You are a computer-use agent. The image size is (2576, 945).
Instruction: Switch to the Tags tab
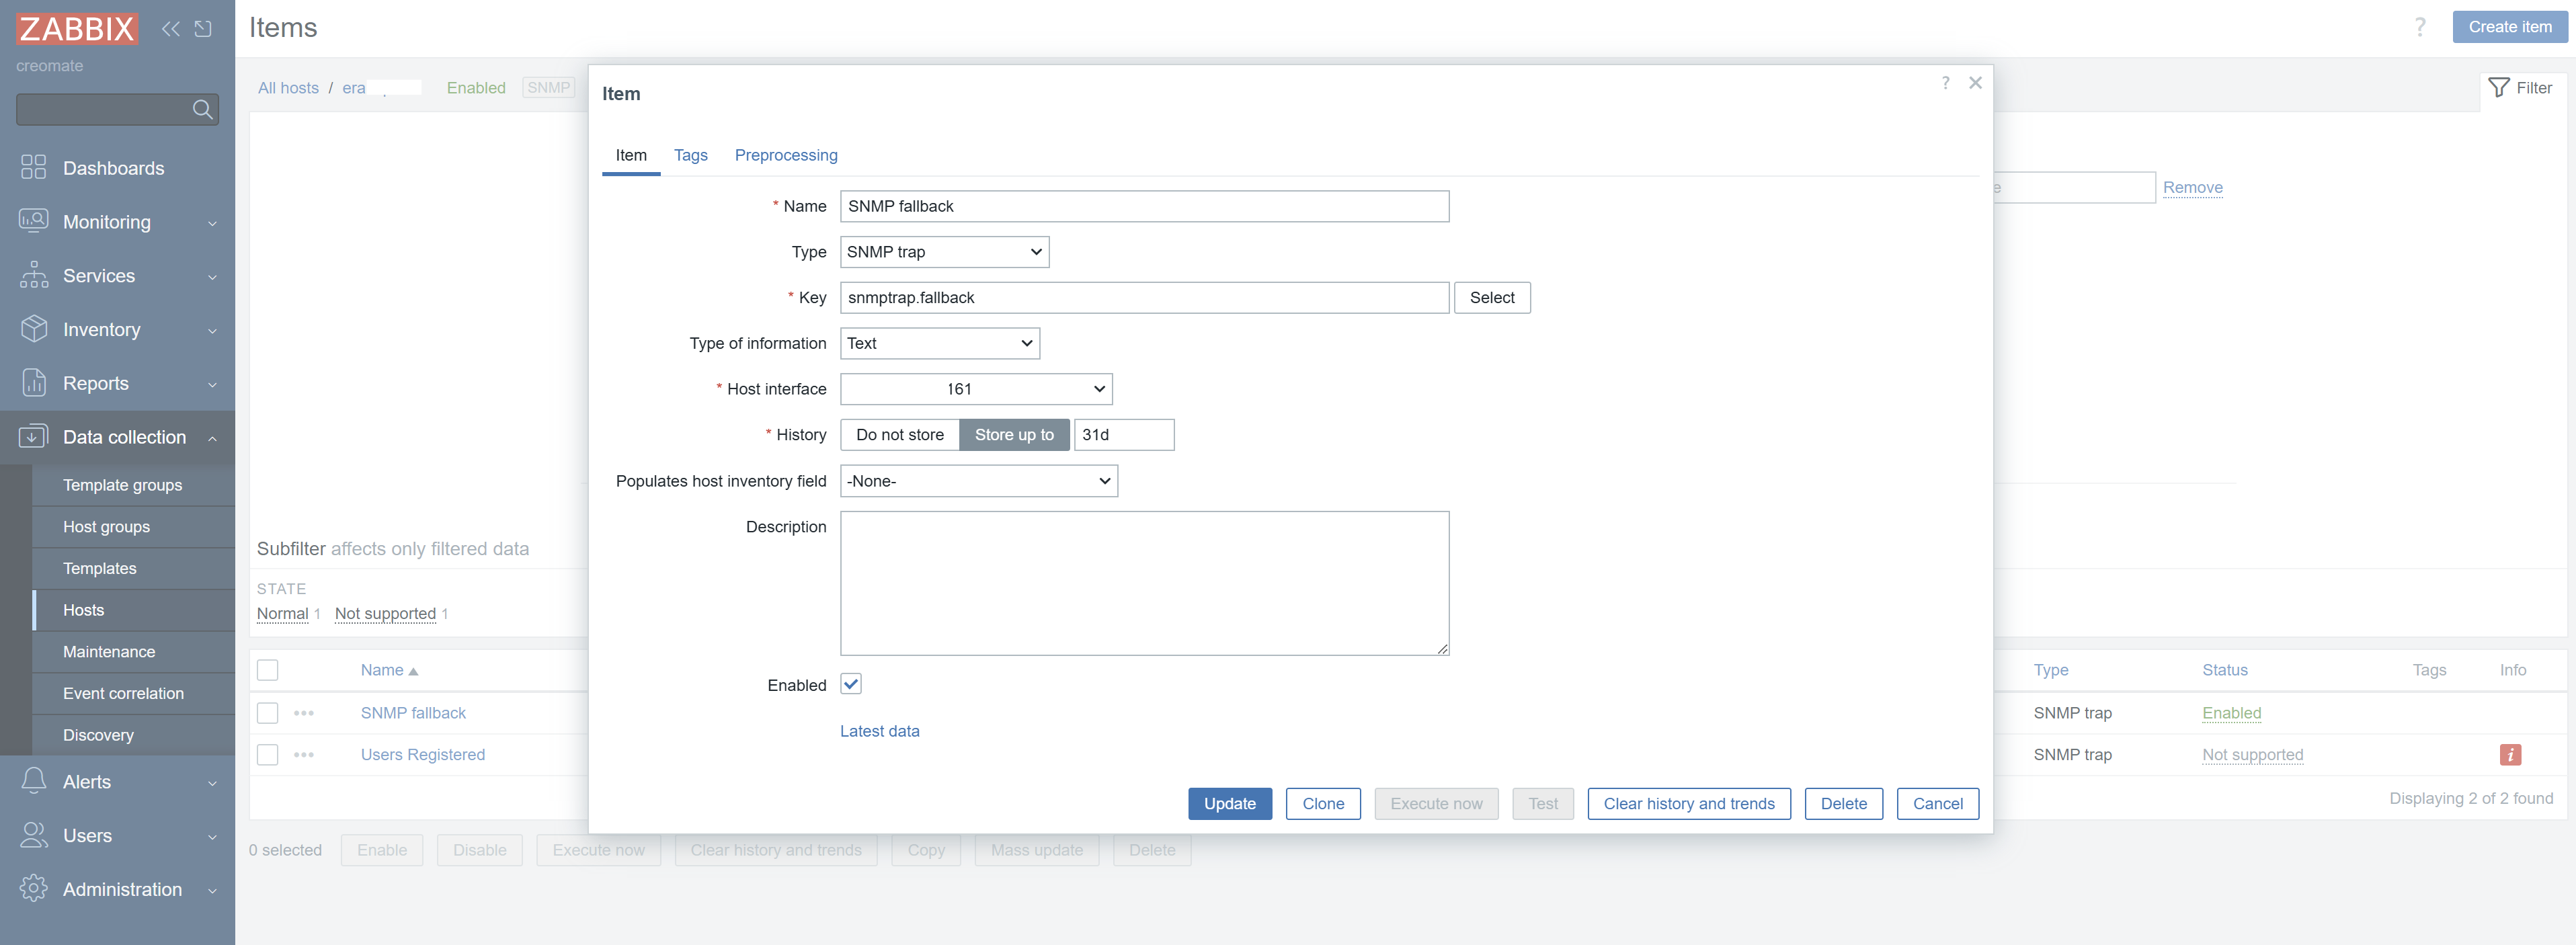[x=690, y=155]
